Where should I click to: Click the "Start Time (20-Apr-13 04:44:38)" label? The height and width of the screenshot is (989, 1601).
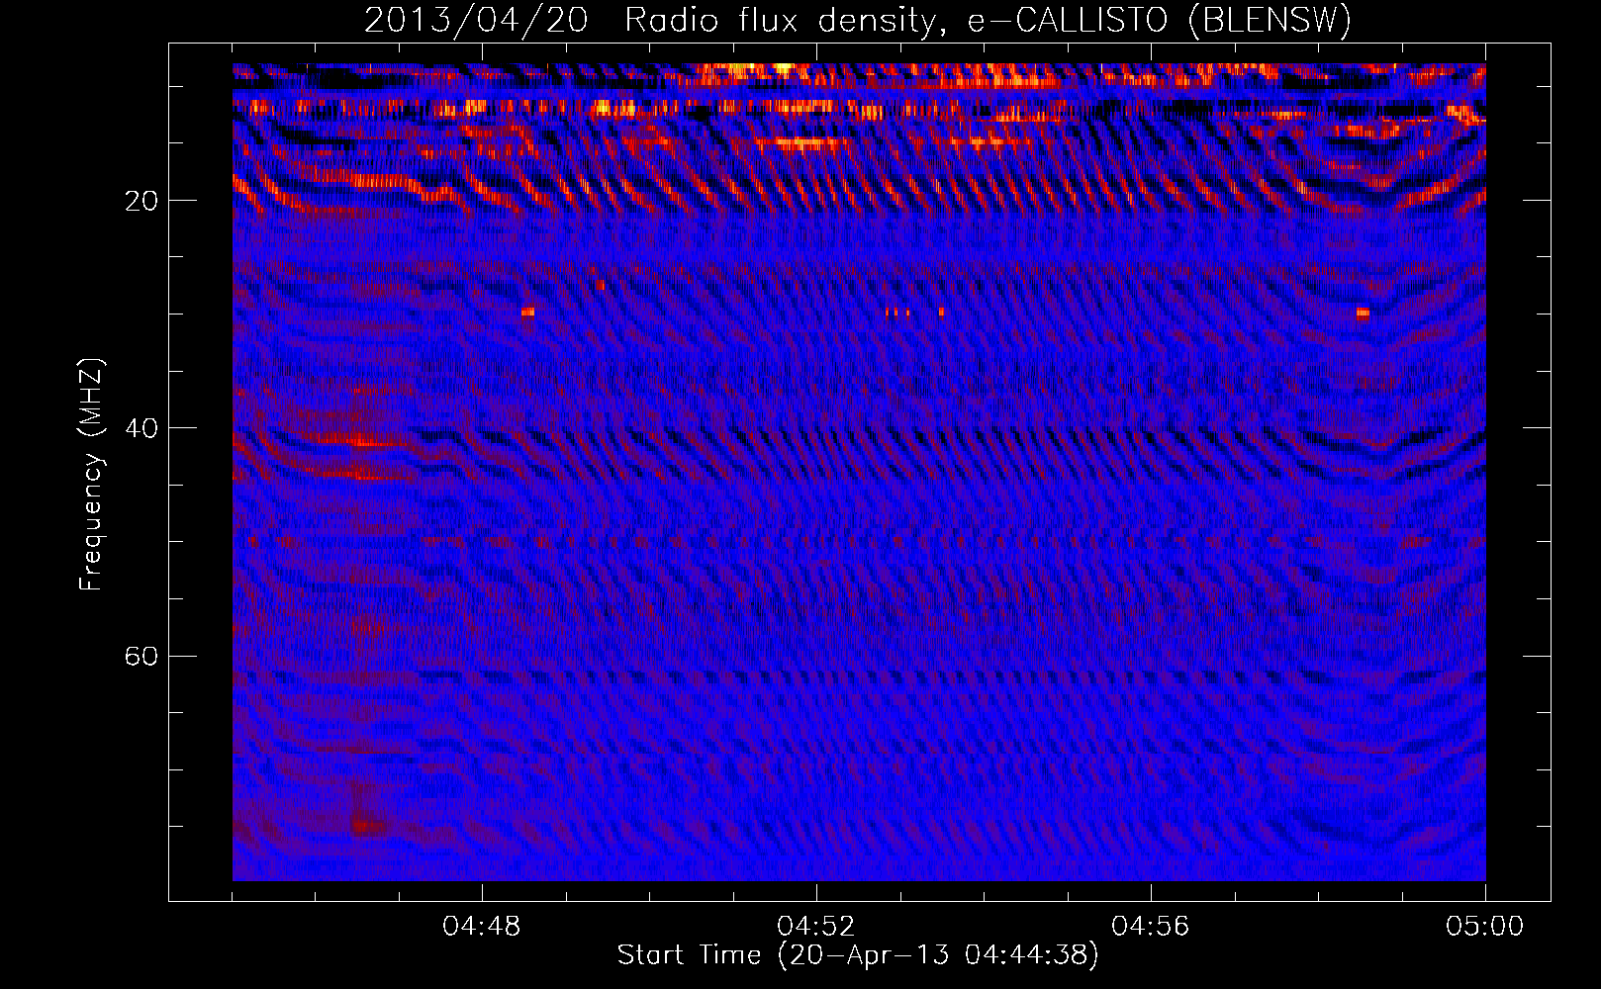(858, 955)
